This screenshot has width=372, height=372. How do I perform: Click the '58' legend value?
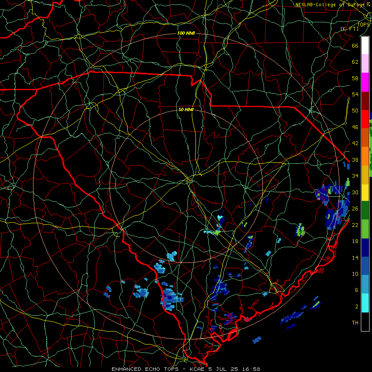pyautogui.click(x=355, y=78)
